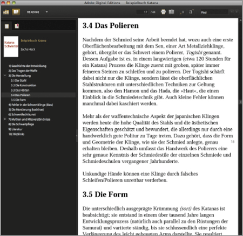Open chapter 7) Mythen und Missverständnisse
This screenshot has width=243, height=236.
(x=29, y=119)
